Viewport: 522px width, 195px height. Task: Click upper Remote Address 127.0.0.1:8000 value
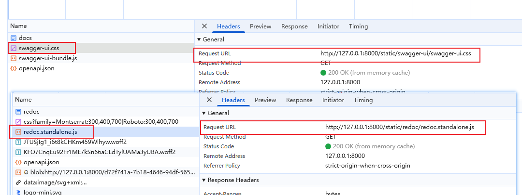(340, 82)
